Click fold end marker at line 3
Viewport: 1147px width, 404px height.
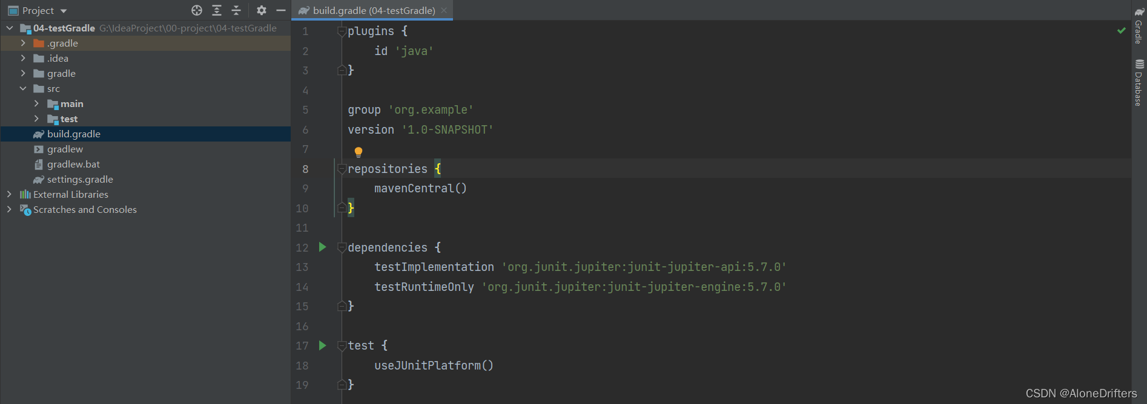click(342, 70)
